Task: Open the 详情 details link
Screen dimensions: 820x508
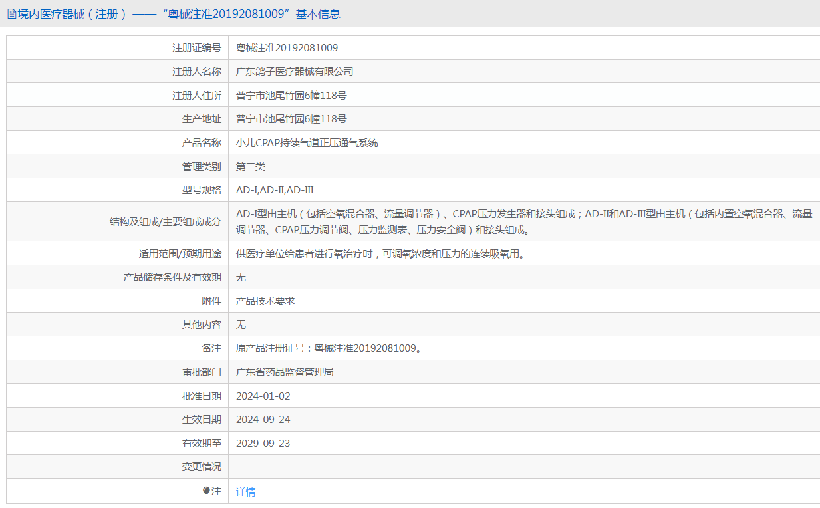Action: pyautogui.click(x=245, y=492)
